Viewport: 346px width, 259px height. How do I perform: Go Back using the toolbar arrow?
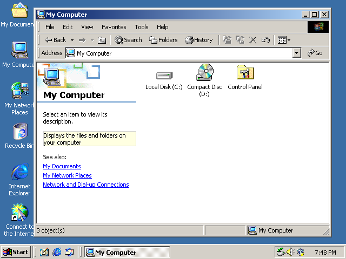click(x=55, y=40)
